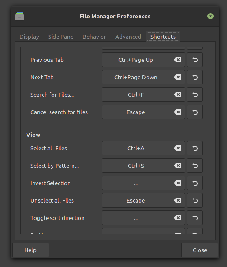Open the Side Pane tab
Image resolution: width=227 pixels, height=267 pixels.
tap(61, 37)
